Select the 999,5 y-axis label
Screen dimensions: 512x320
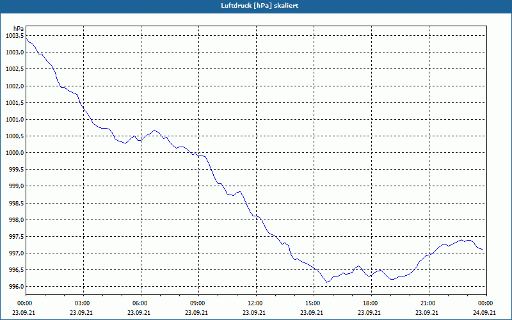tap(17, 169)
